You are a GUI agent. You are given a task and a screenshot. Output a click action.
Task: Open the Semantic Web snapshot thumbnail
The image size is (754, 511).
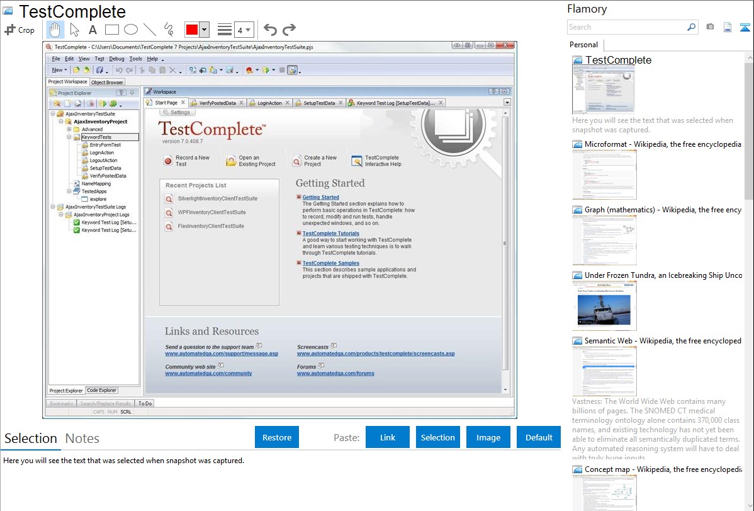point(604,371)
